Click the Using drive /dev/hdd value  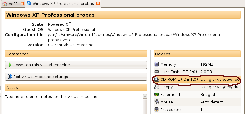pyautogui.click(x=220, y=79)
